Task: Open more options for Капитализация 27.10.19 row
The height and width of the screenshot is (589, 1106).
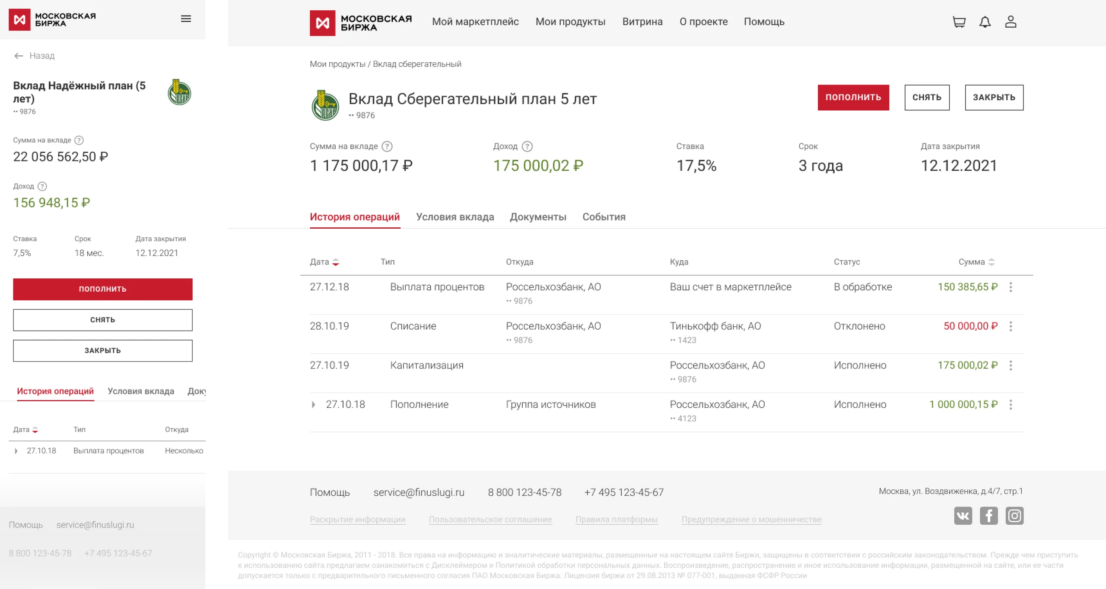Action: pyautogui.click(x=1011, y=365)
